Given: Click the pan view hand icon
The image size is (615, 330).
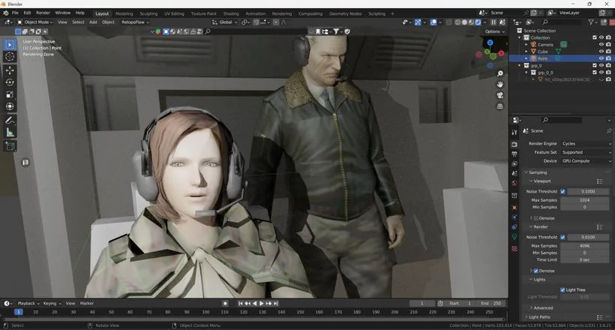Looking at the screenshot, I should tap(500, 84).
